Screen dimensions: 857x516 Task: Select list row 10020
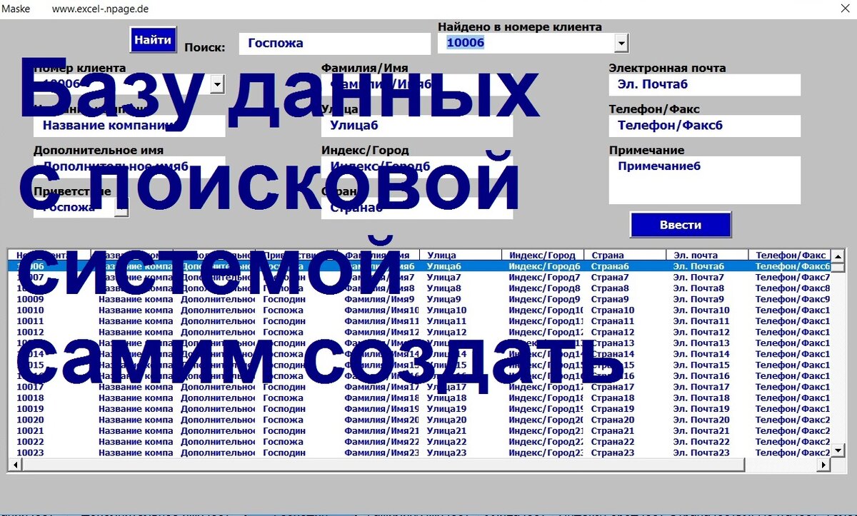[x=420, y=420]
